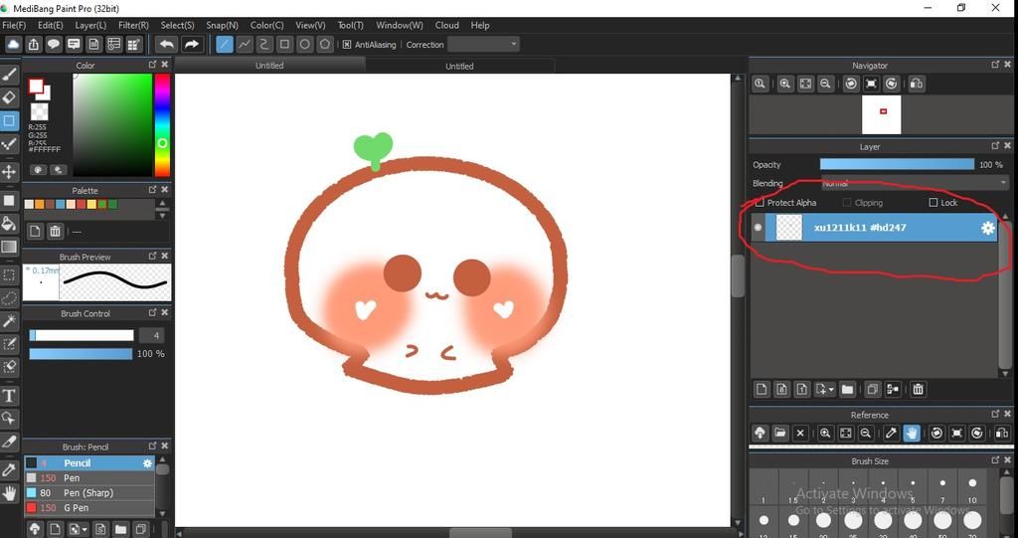Choose the Rectangle shape mode
The height and width of the screenshot is (538, 1018).
[284, 44]
